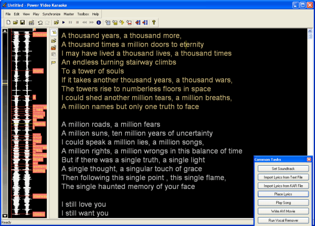Click the Play Song button
This screenshot has width=315, height=226.
point(283,202)
